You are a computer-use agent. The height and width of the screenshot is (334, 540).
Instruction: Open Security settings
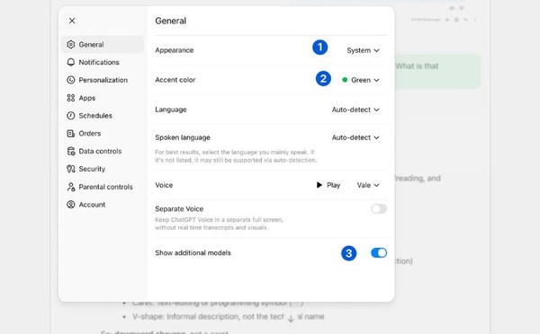103,169
